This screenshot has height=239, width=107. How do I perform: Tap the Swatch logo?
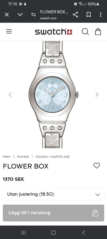(53, 32)
